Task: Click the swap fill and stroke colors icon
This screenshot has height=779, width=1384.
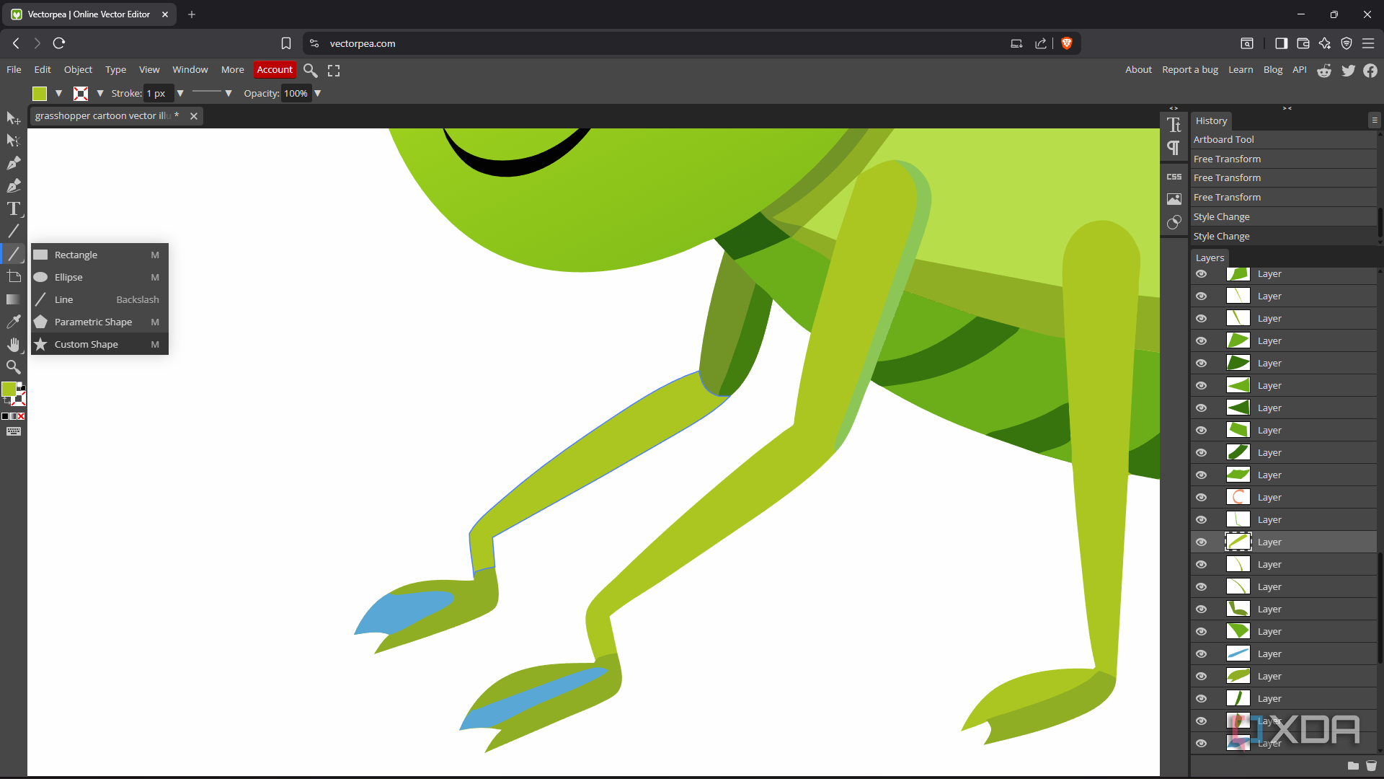Action: [x=7, y=401]
